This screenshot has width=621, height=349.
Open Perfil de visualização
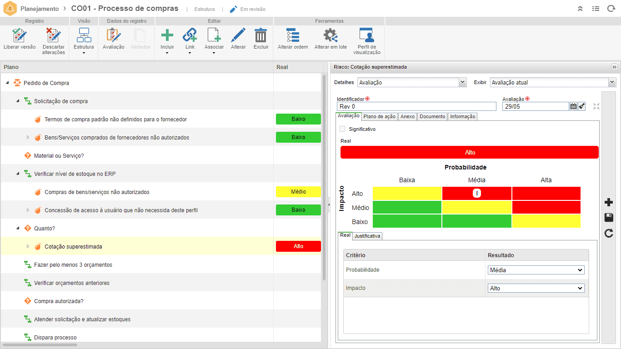point(366,35)
